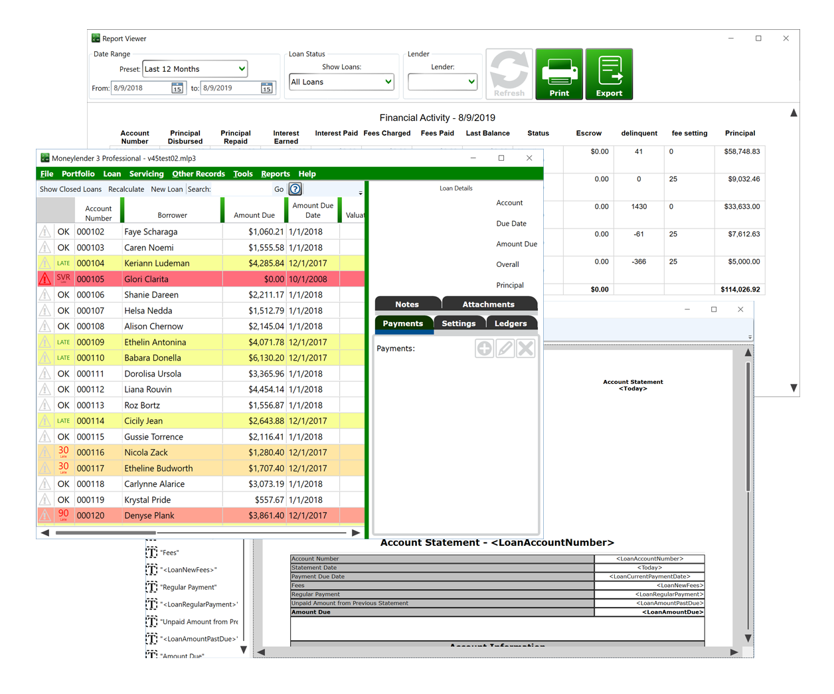
Task: Click the loan list scroll right arrow
Action: coord(356,533)
